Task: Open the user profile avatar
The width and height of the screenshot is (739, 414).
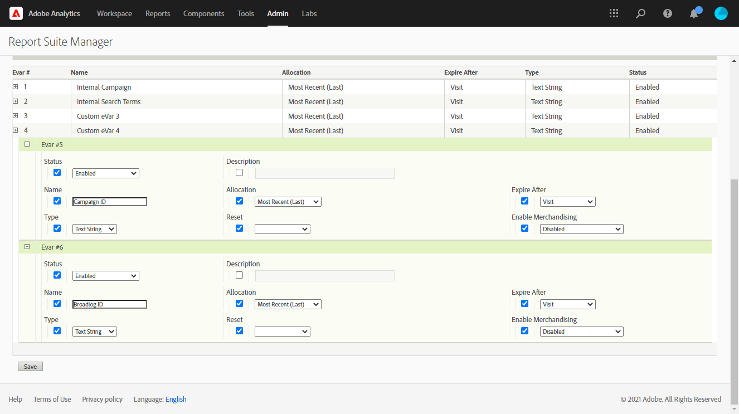Action: tap(721, 13)
